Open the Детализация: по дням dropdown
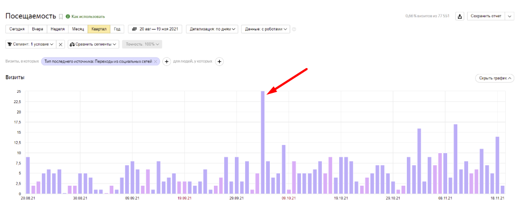The height and width of the screenshot is (212, 524). pos(212,29)
